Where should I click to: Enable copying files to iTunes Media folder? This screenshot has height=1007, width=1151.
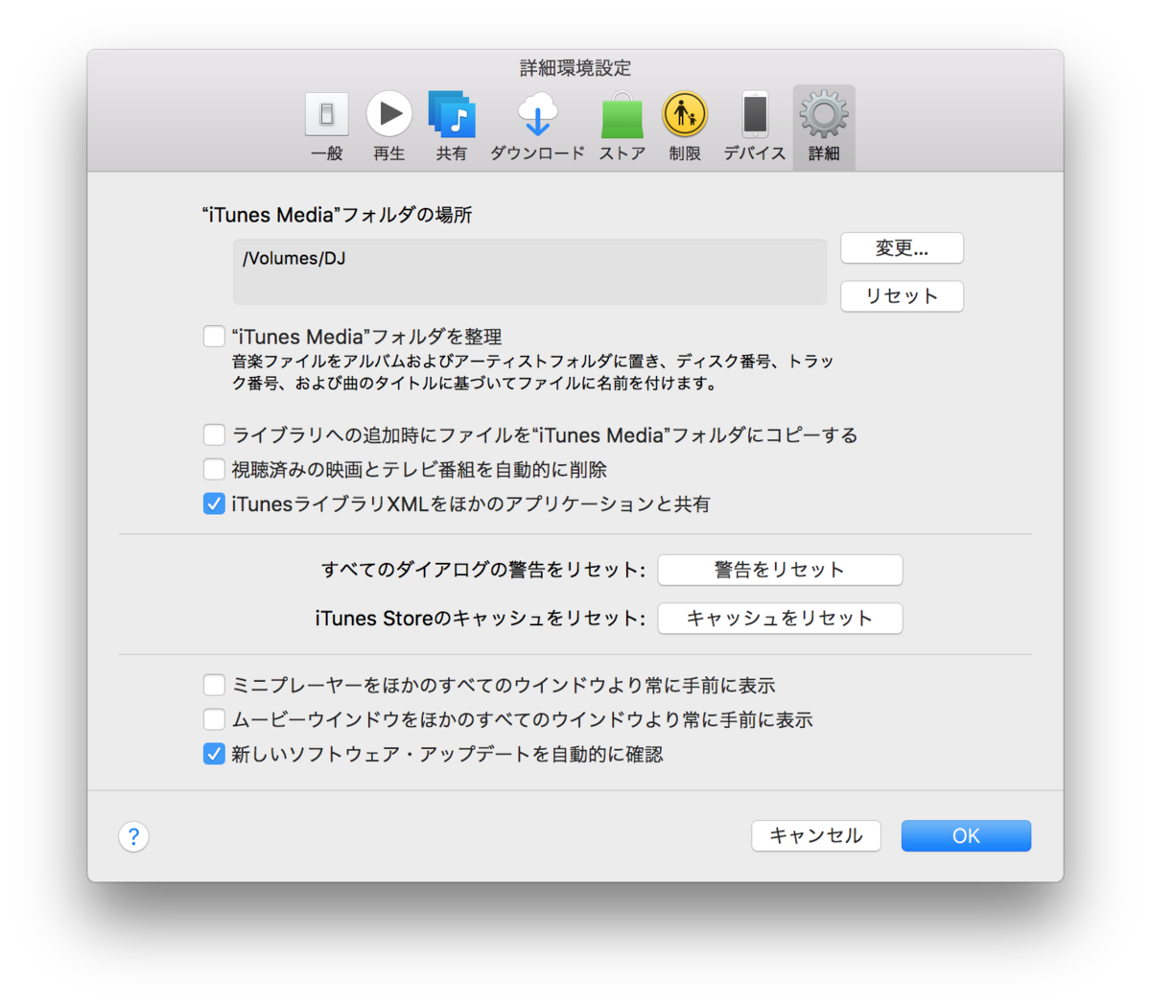[214, 435]
